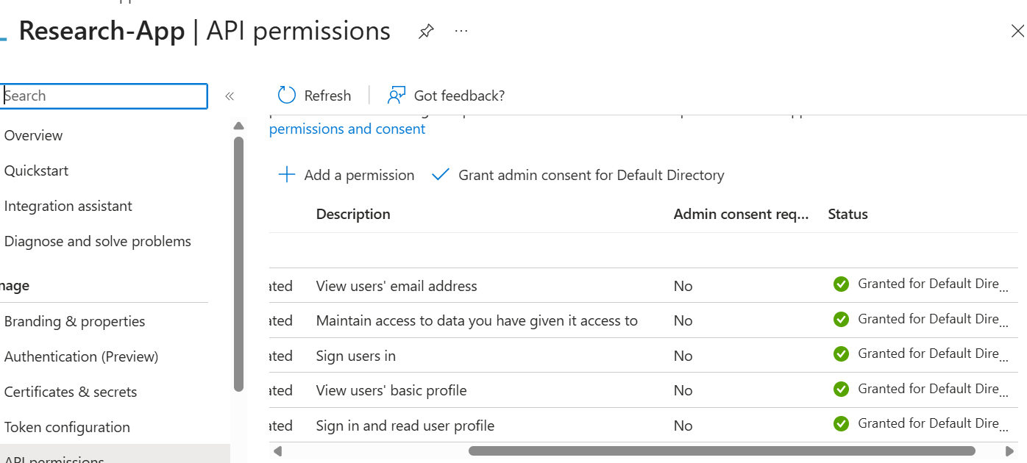Image resolution: width=1027 pixels, height=463 pixels.
Task: Open Integration assistant in sidebar
Action: pyautogui.click(x=68, y=206)
